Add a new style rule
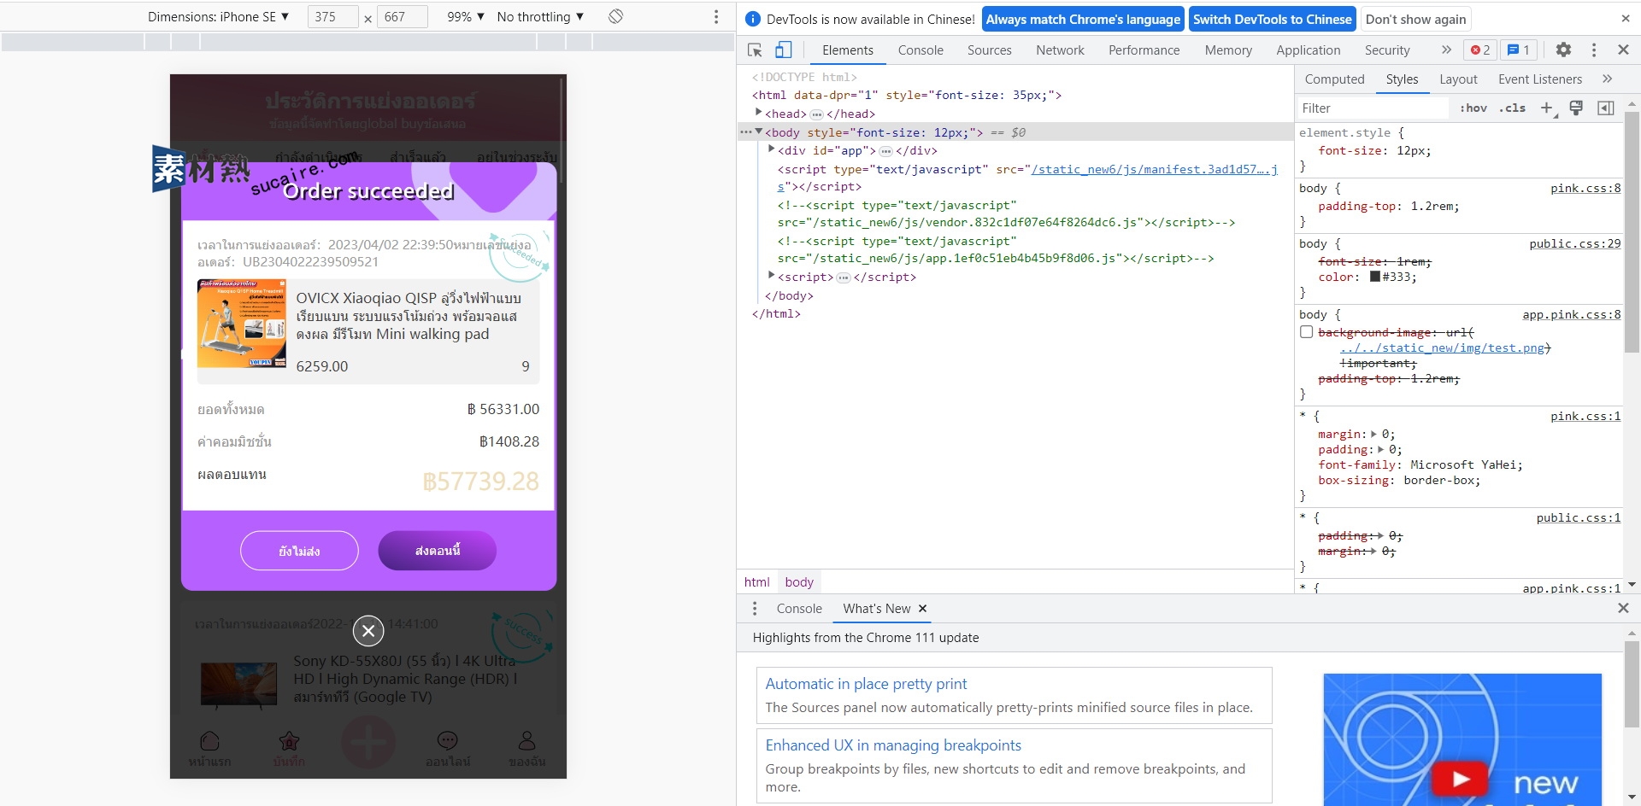1641x806 pixels. [1547, 108]
